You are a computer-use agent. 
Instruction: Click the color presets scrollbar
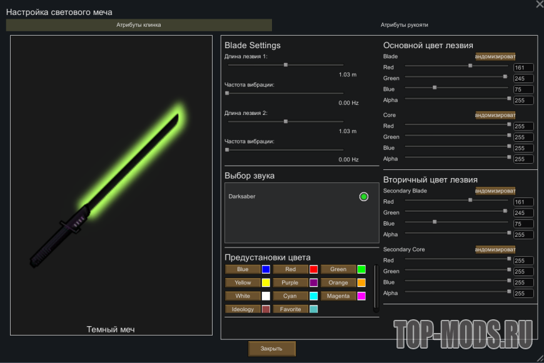[376, 288]
